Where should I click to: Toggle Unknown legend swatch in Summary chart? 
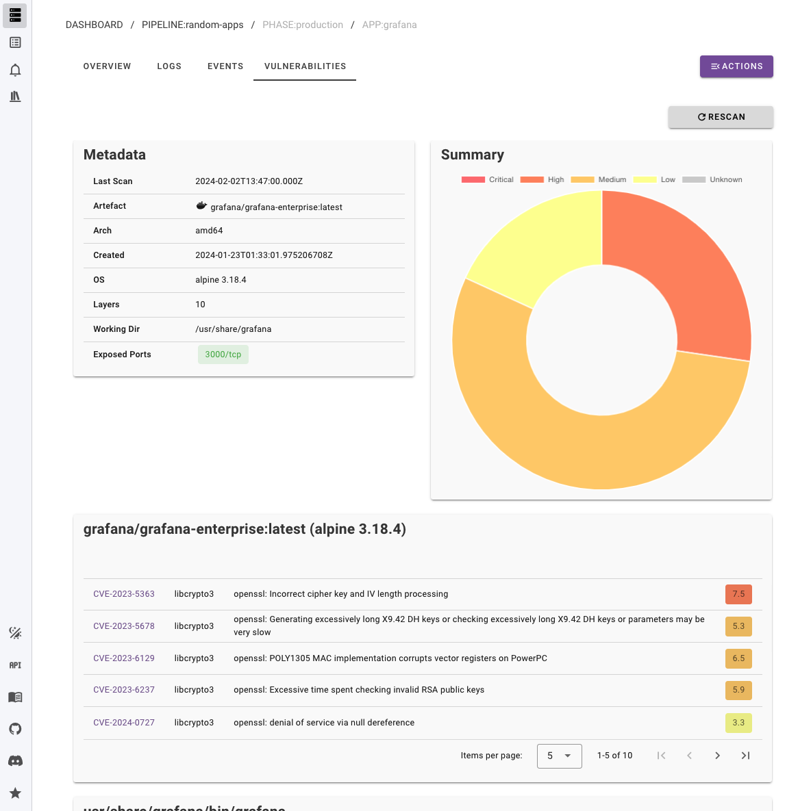694,179
